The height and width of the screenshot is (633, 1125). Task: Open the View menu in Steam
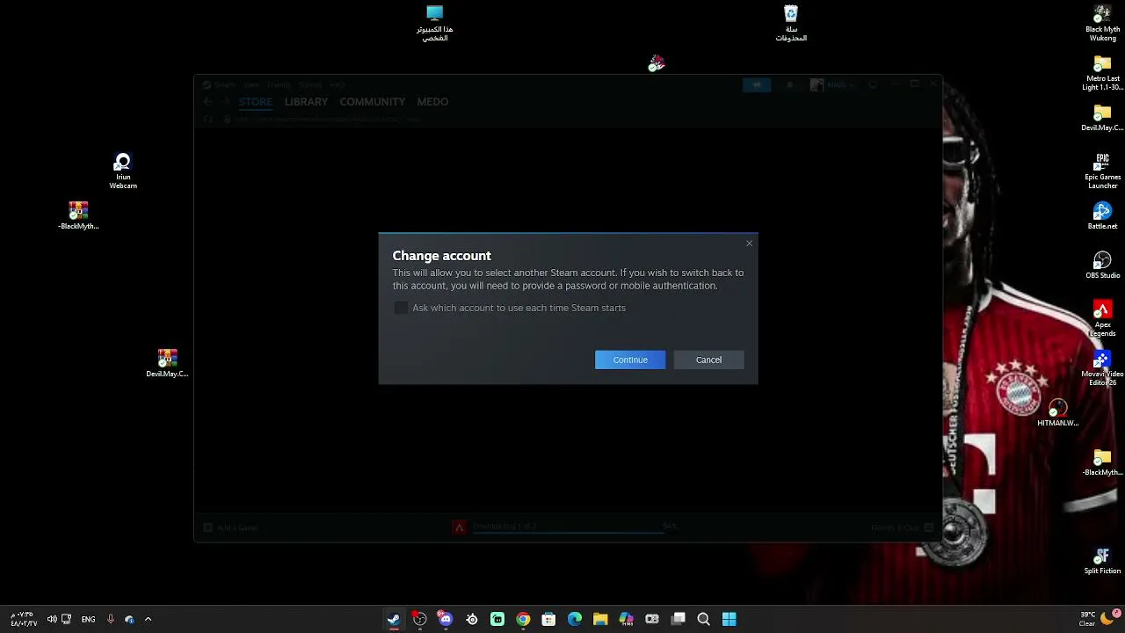point(251,84)
